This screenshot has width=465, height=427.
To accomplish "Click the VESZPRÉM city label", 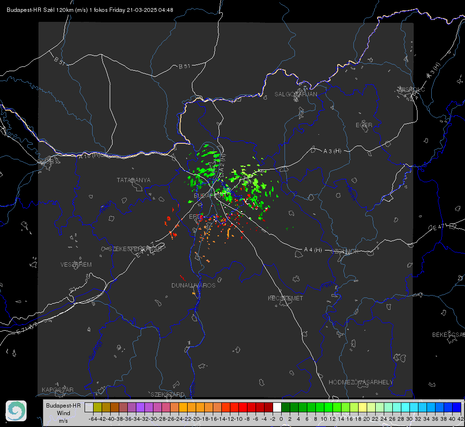I will (x=76, y=265).
